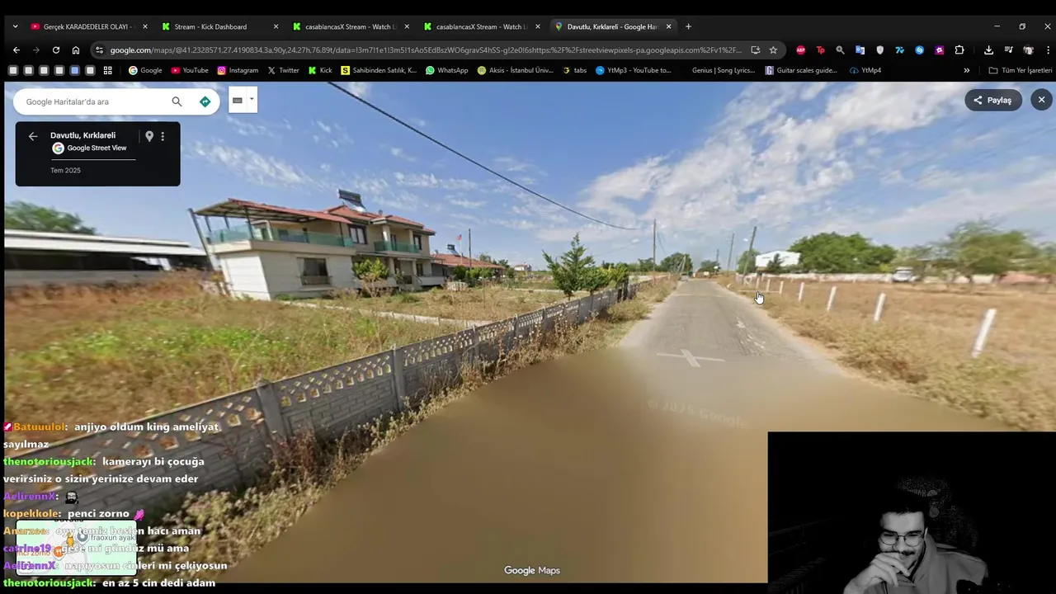The height and width of the screenshot is (594, 1056).
Task: Click the Google Street View label
Action: pyautogui.click(x=97, y=148)
